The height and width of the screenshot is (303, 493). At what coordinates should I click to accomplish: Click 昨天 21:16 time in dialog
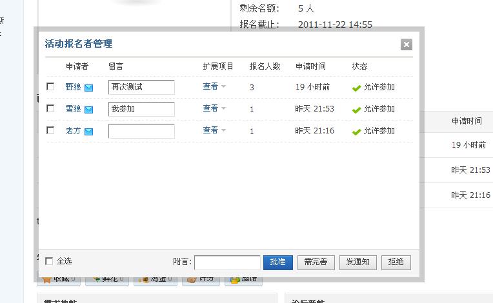pyautogui.click(x=314, y=131)
